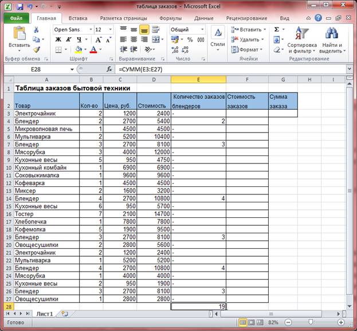Click the Clear eraser icon
Viewport: 357px width, 331px height.
coord(277,50)
